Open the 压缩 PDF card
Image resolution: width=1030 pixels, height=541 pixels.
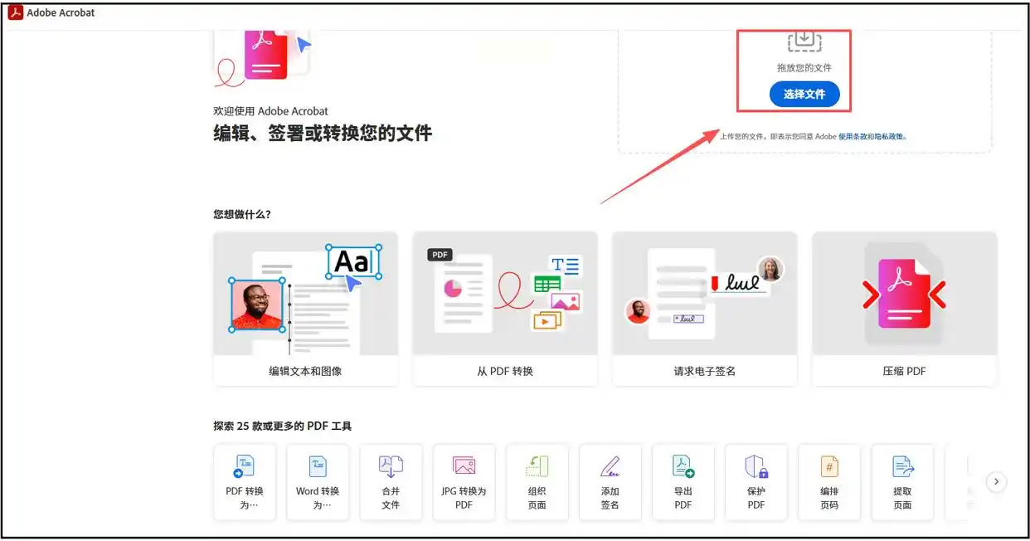904,309
